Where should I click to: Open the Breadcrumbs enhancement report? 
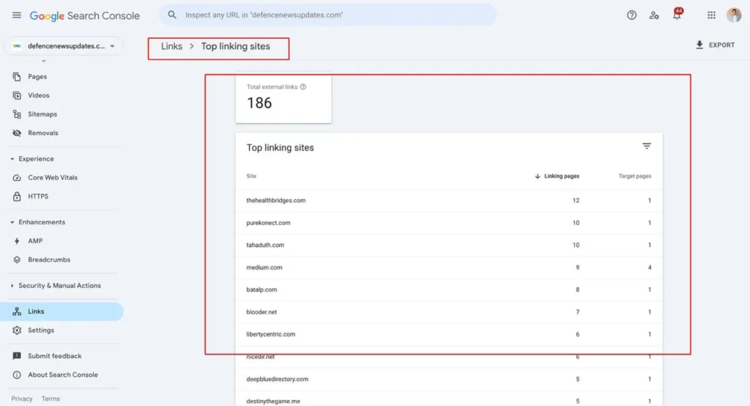pos(49,259)
